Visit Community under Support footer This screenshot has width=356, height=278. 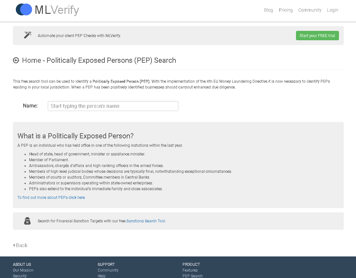coord(108,270)
